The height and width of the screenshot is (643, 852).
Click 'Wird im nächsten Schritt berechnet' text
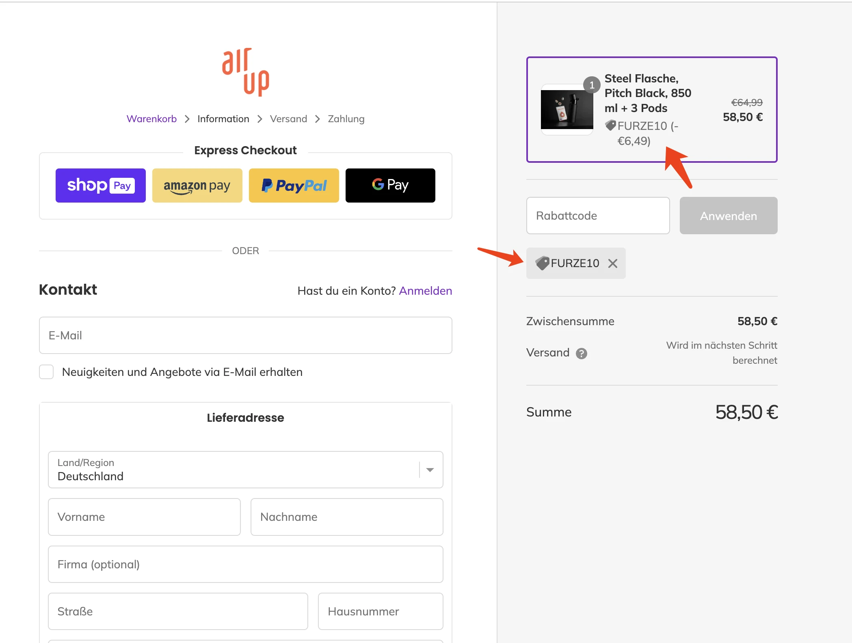click(722, 353)
